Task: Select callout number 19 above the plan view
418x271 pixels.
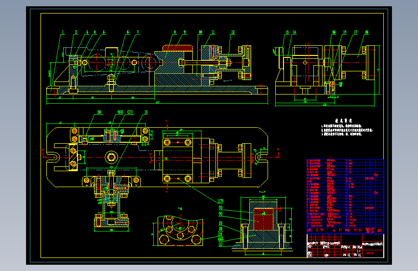Action: [146, 112]
